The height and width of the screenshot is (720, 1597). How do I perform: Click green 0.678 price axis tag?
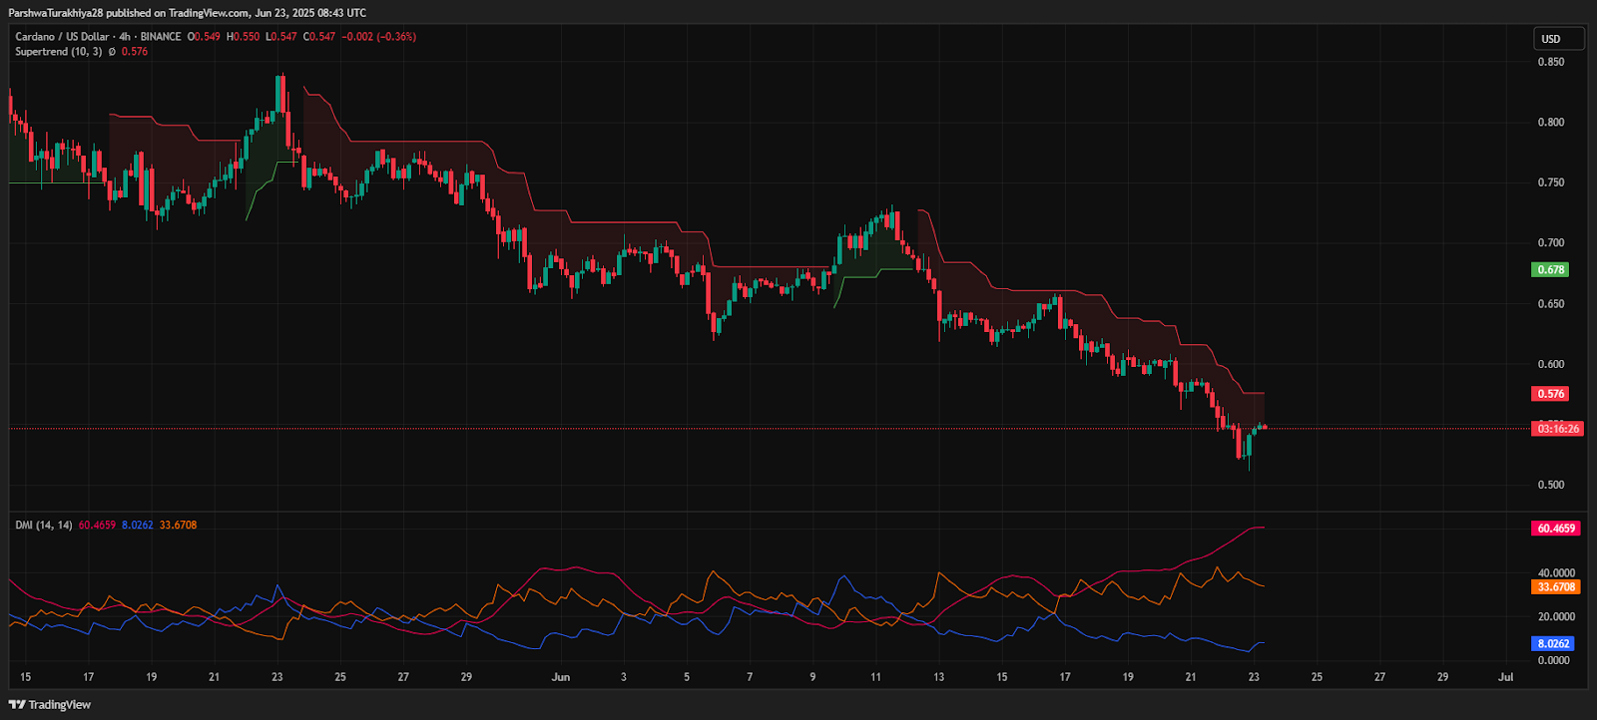point(1550,270)
